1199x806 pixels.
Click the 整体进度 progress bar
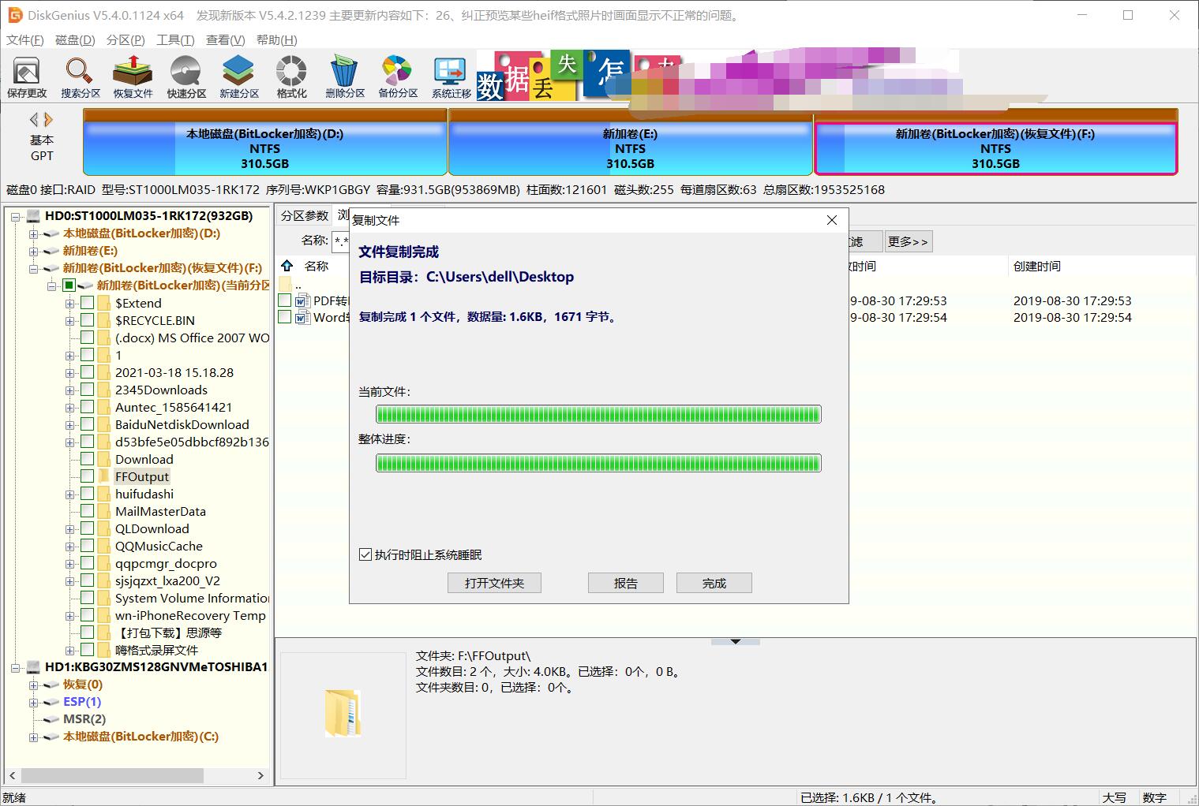click(x=598, y=463)
